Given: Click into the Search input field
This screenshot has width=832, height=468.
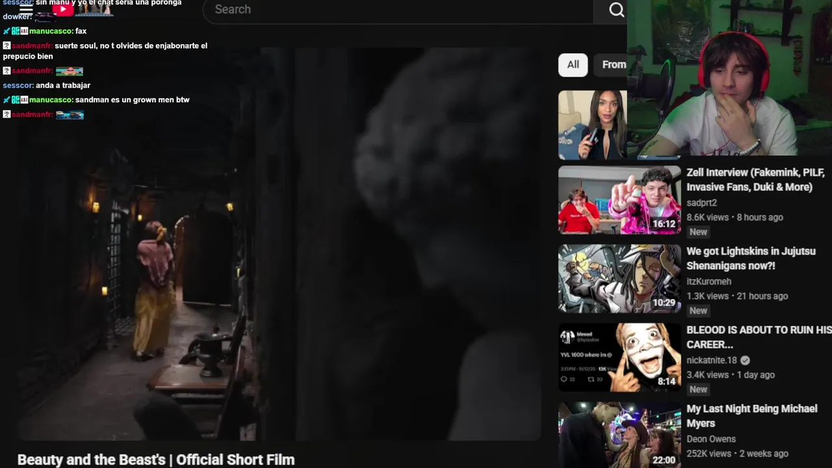Looking at the screenshot, I should click(x=398, y=10).
